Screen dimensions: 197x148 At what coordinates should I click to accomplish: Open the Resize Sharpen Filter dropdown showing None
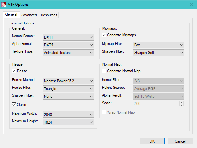coord(69,97)
